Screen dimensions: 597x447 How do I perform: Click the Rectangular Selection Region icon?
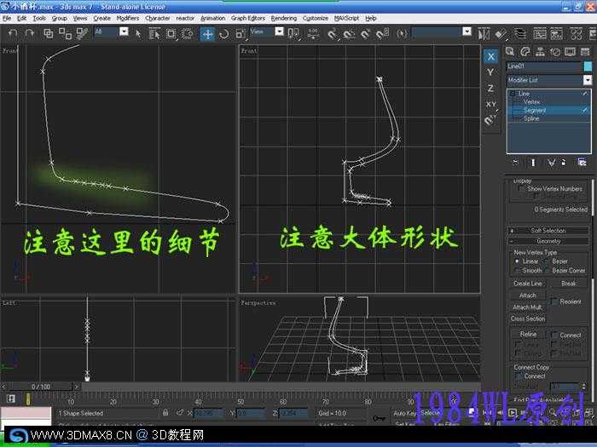point(171,34)
